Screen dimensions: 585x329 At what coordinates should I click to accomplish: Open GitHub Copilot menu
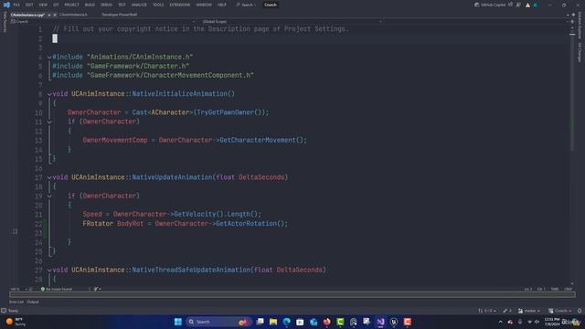pos(490,5)
